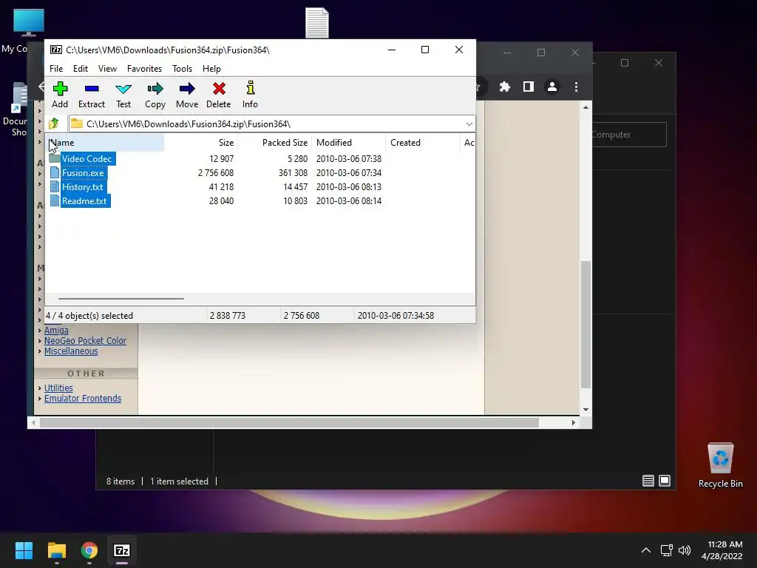Screen dimensions: 757x568
Task: Switch Explorer to details view icon
Action: [648, 481]
